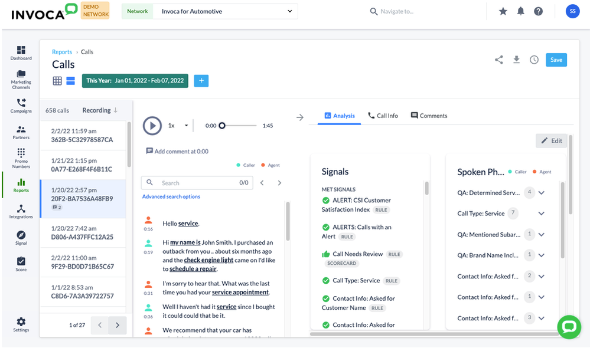
Task: Expand QA: Mentioned Subar... phrase group
Action: (x=542, y=235)
